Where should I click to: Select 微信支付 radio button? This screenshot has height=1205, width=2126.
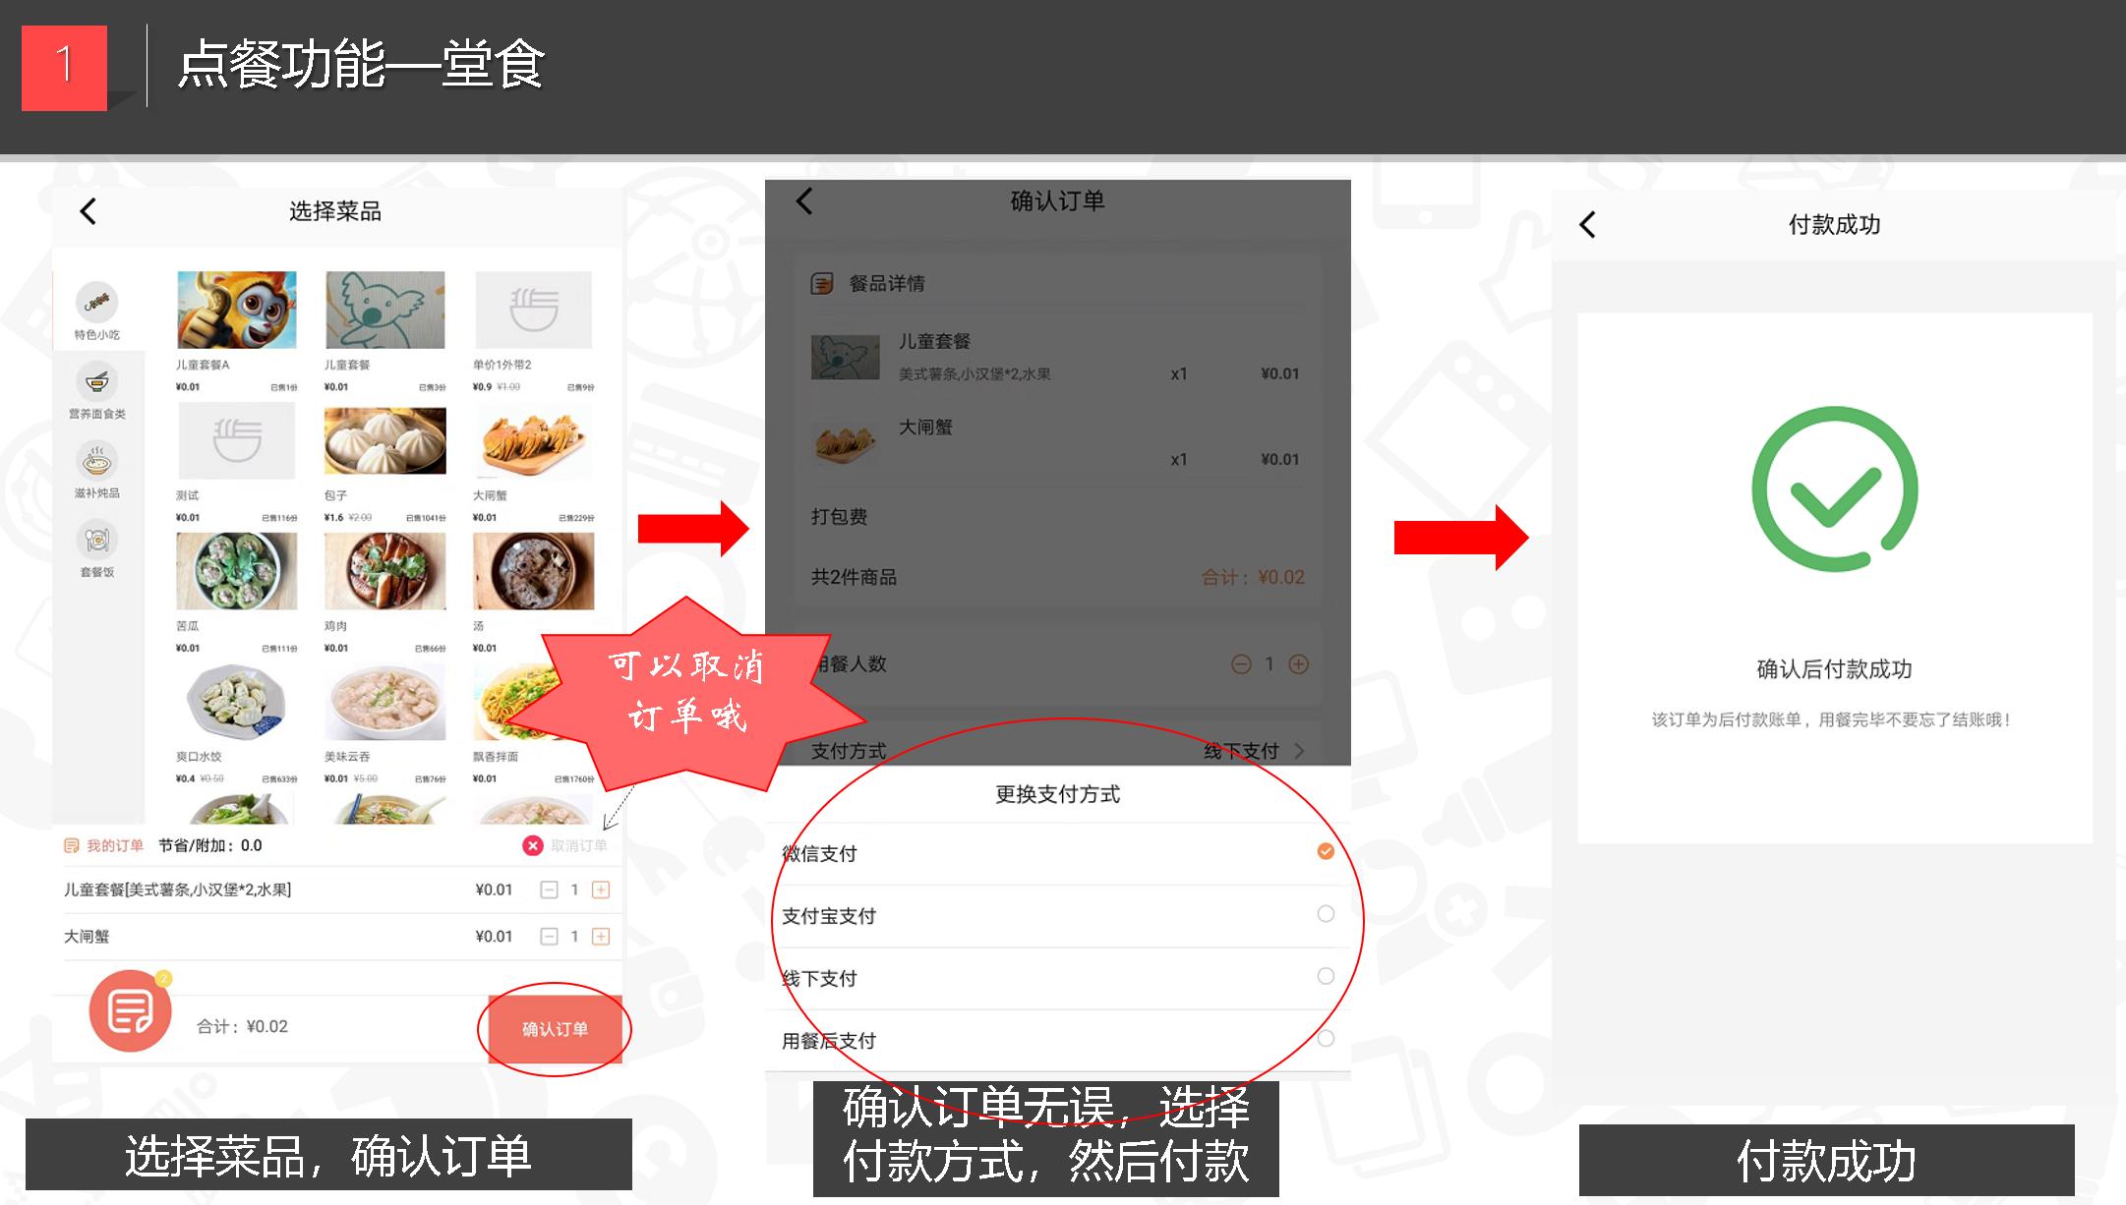pos(1326,850)
